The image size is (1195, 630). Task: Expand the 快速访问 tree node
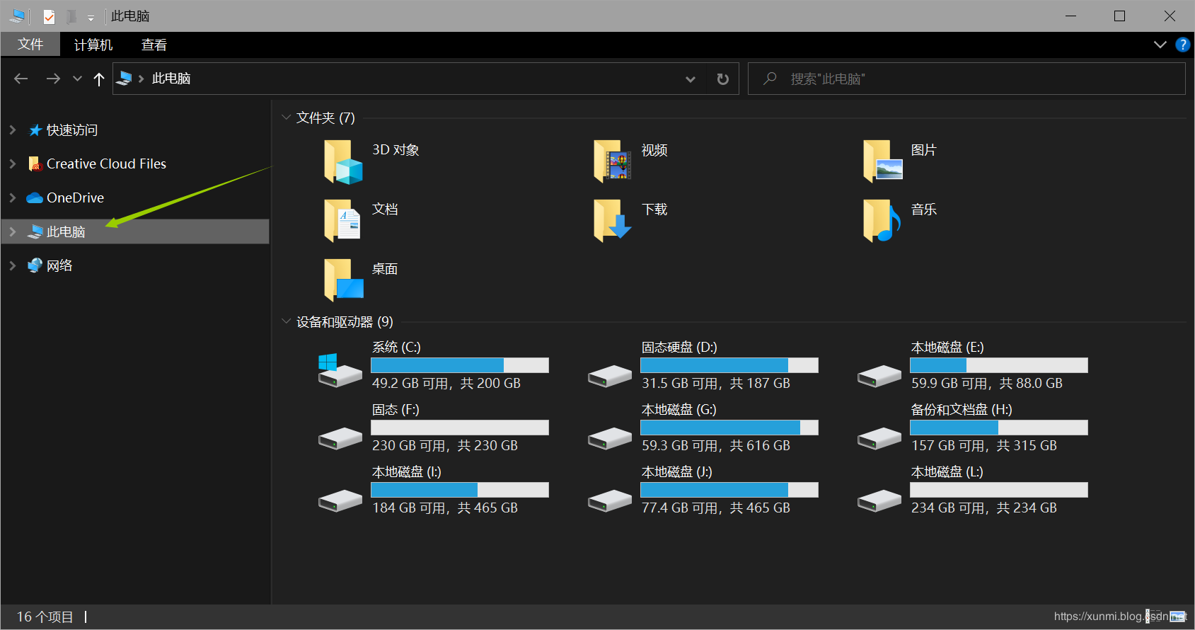click(13, 130)
